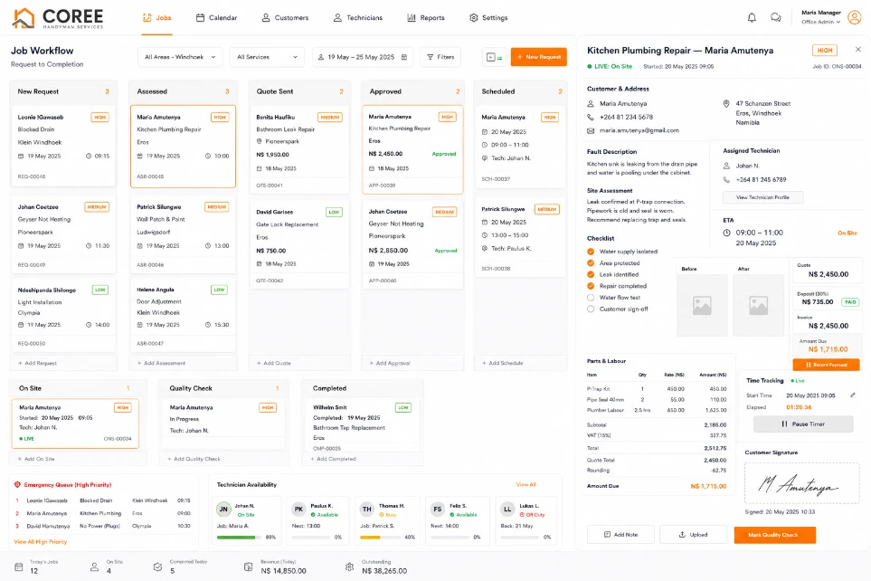Open the Before photo placeholder
The height and width of the screenshot is (581, 871).
click(x=702, y=305)
